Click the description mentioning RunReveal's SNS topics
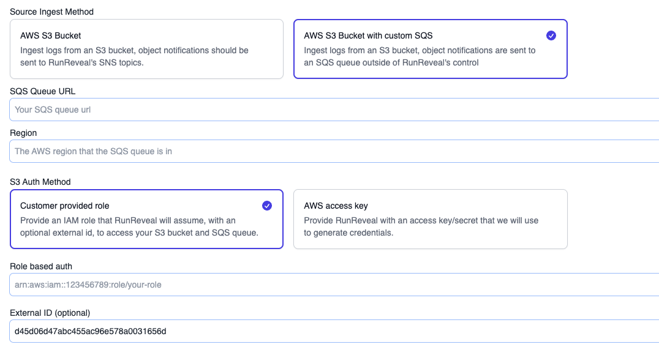This screenshot has height=347, width=659. click(x=134, y=56)
